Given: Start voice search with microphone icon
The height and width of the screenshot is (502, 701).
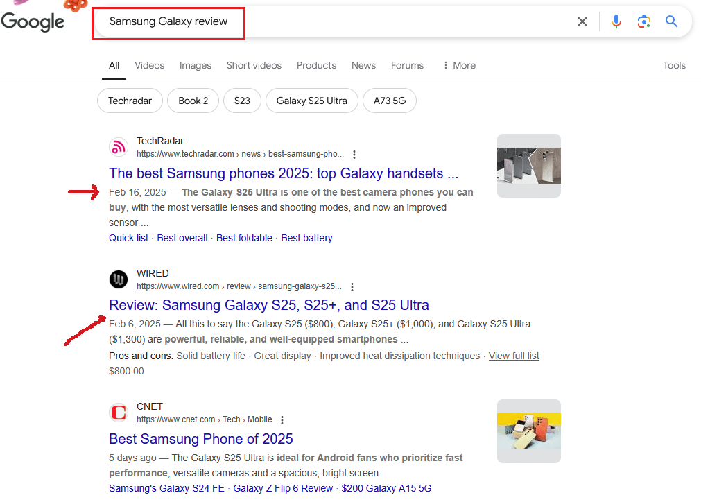Looking at the screenshot, I should coord(616,21).
